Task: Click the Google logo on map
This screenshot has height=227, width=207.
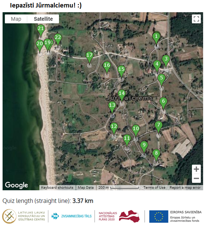Action: pos(16,185)
